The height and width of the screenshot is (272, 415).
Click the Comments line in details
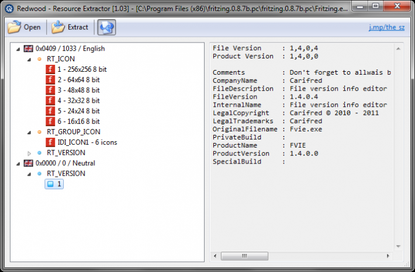click(x=302, y=72)
